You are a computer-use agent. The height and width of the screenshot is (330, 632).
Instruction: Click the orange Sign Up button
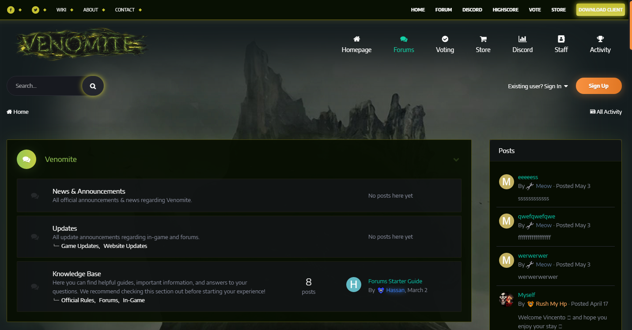click(x=598, y=86)
